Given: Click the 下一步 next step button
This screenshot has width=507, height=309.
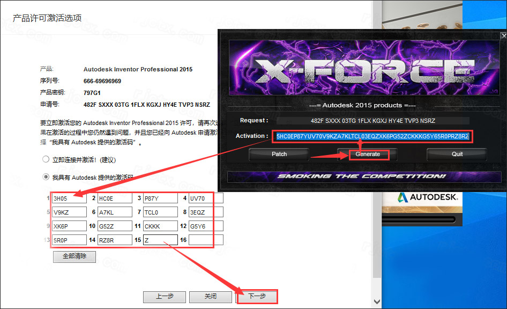Looking at the screenshot, I should pos(257,297).
